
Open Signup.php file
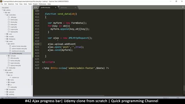(x=14, y=32)
